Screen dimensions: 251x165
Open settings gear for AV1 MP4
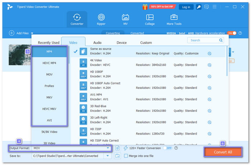point(209,99)
